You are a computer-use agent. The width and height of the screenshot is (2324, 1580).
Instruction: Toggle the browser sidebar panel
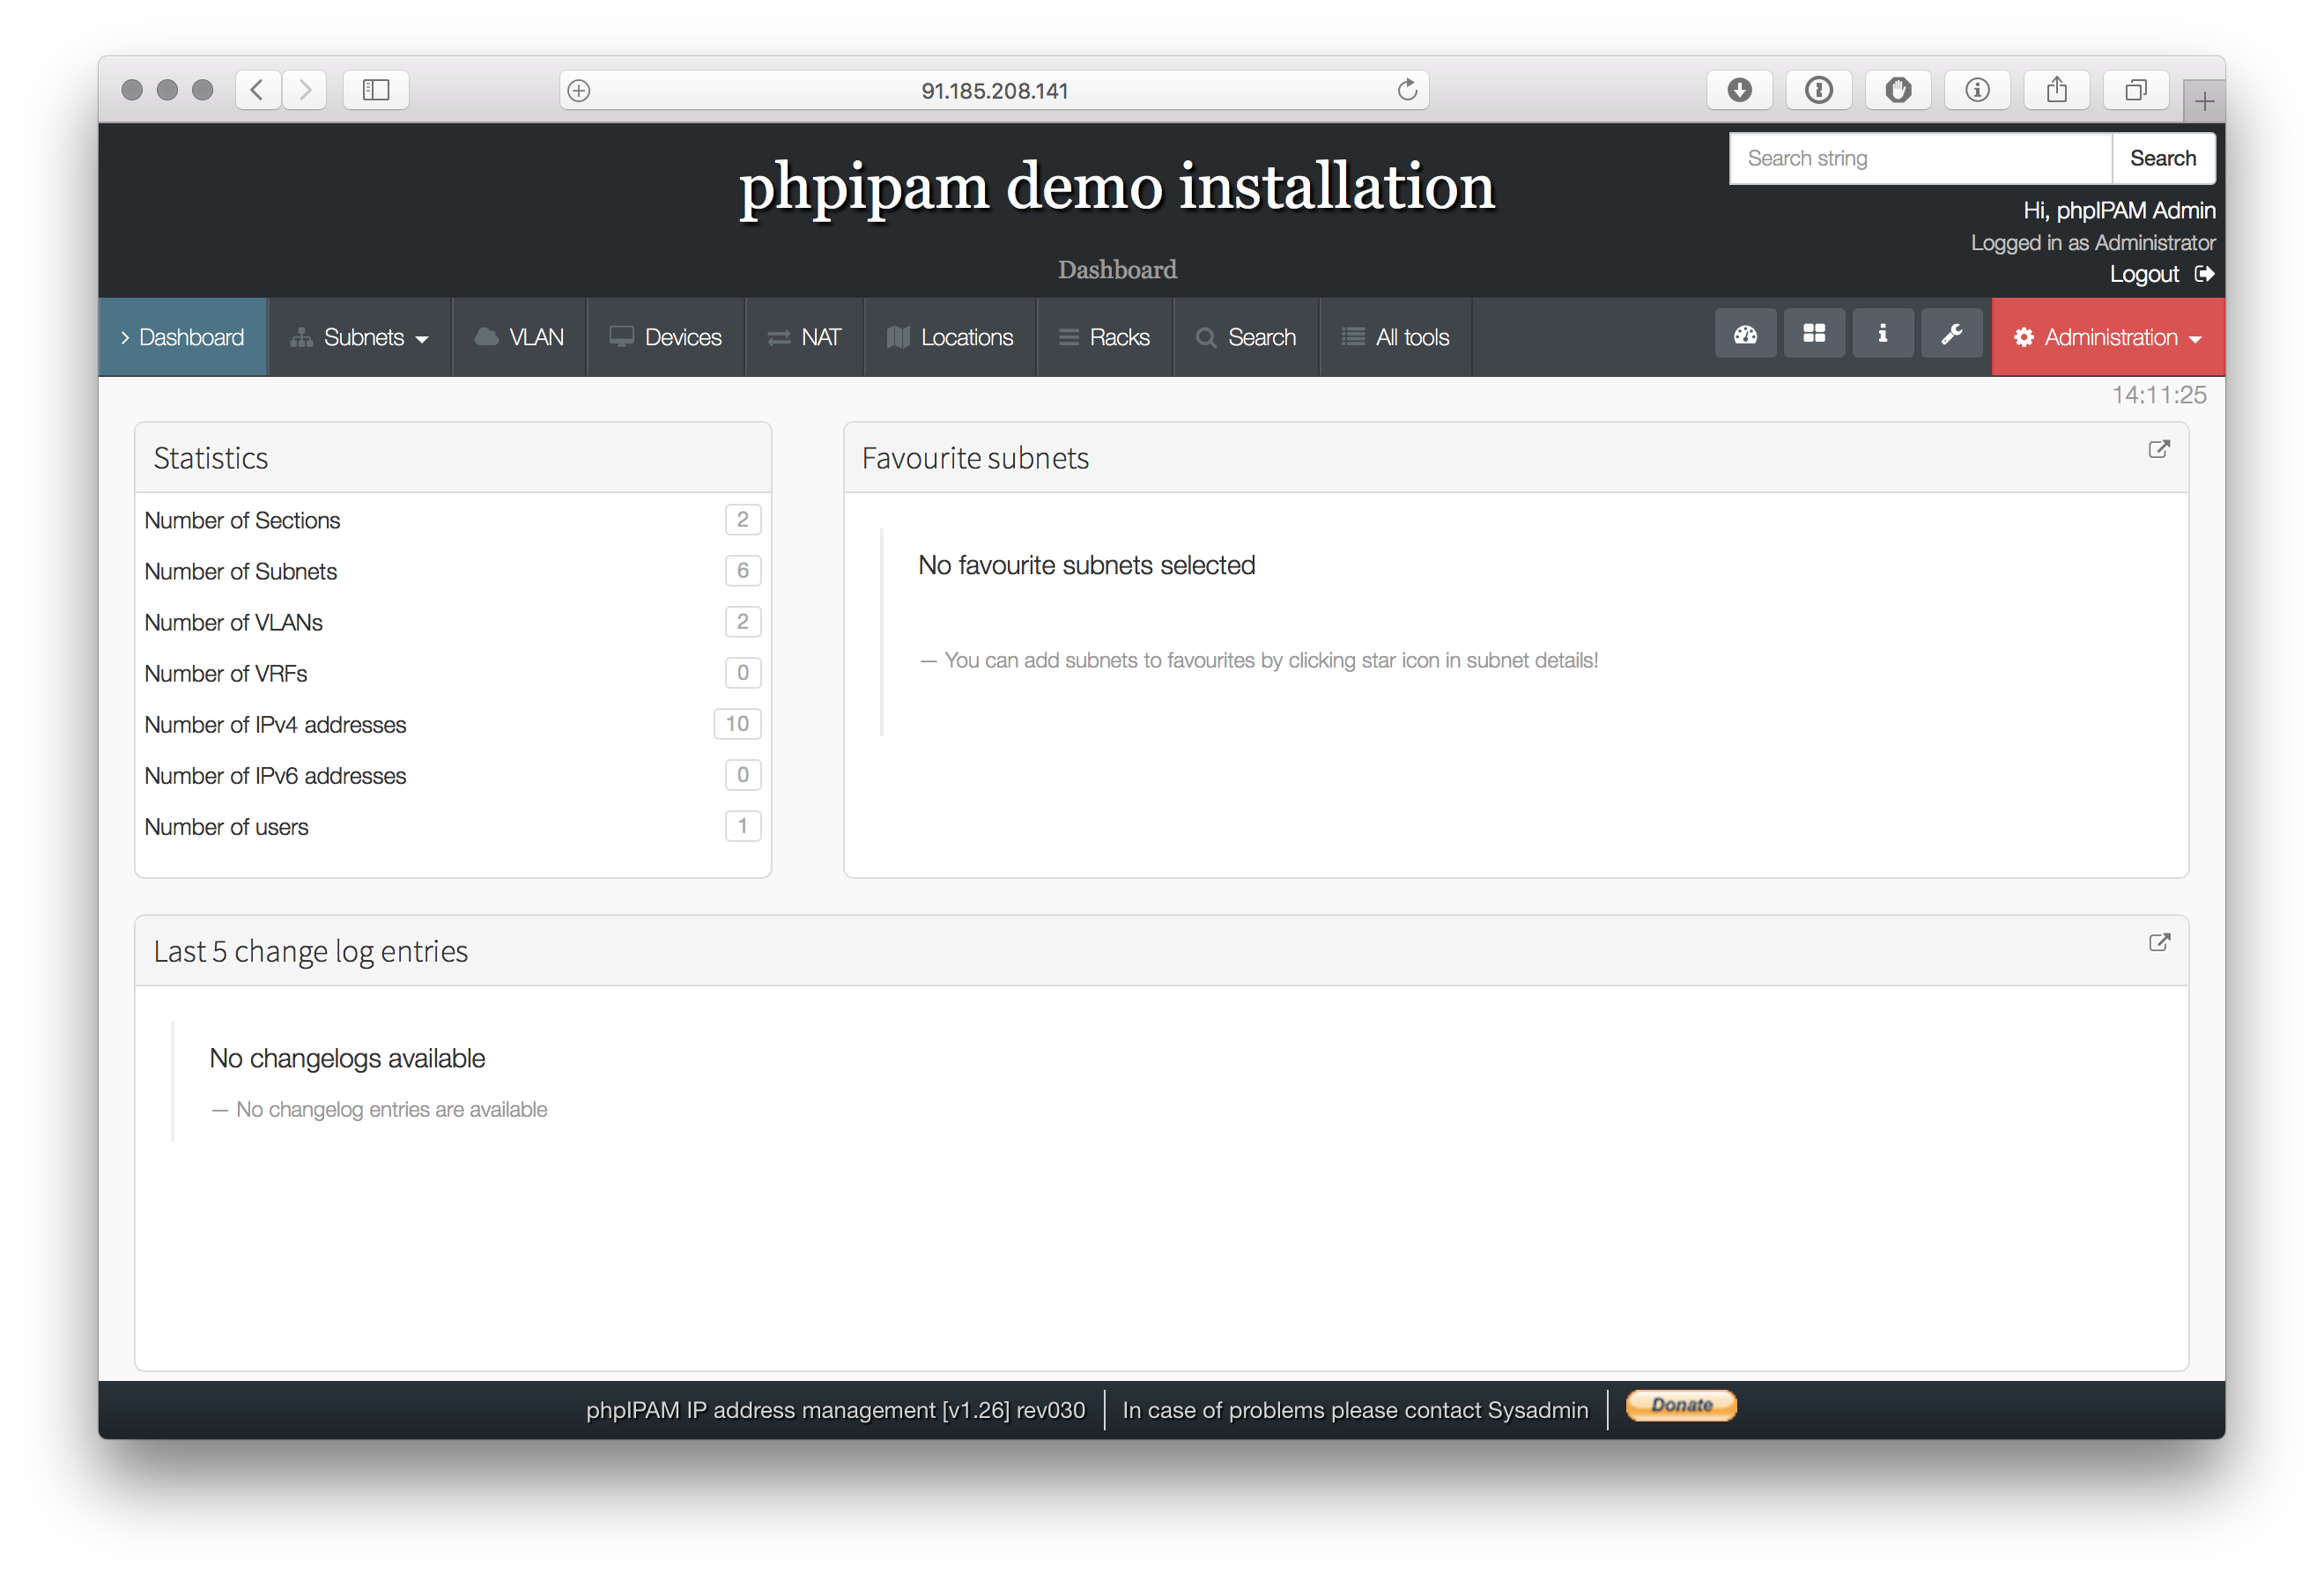(375, 89)
